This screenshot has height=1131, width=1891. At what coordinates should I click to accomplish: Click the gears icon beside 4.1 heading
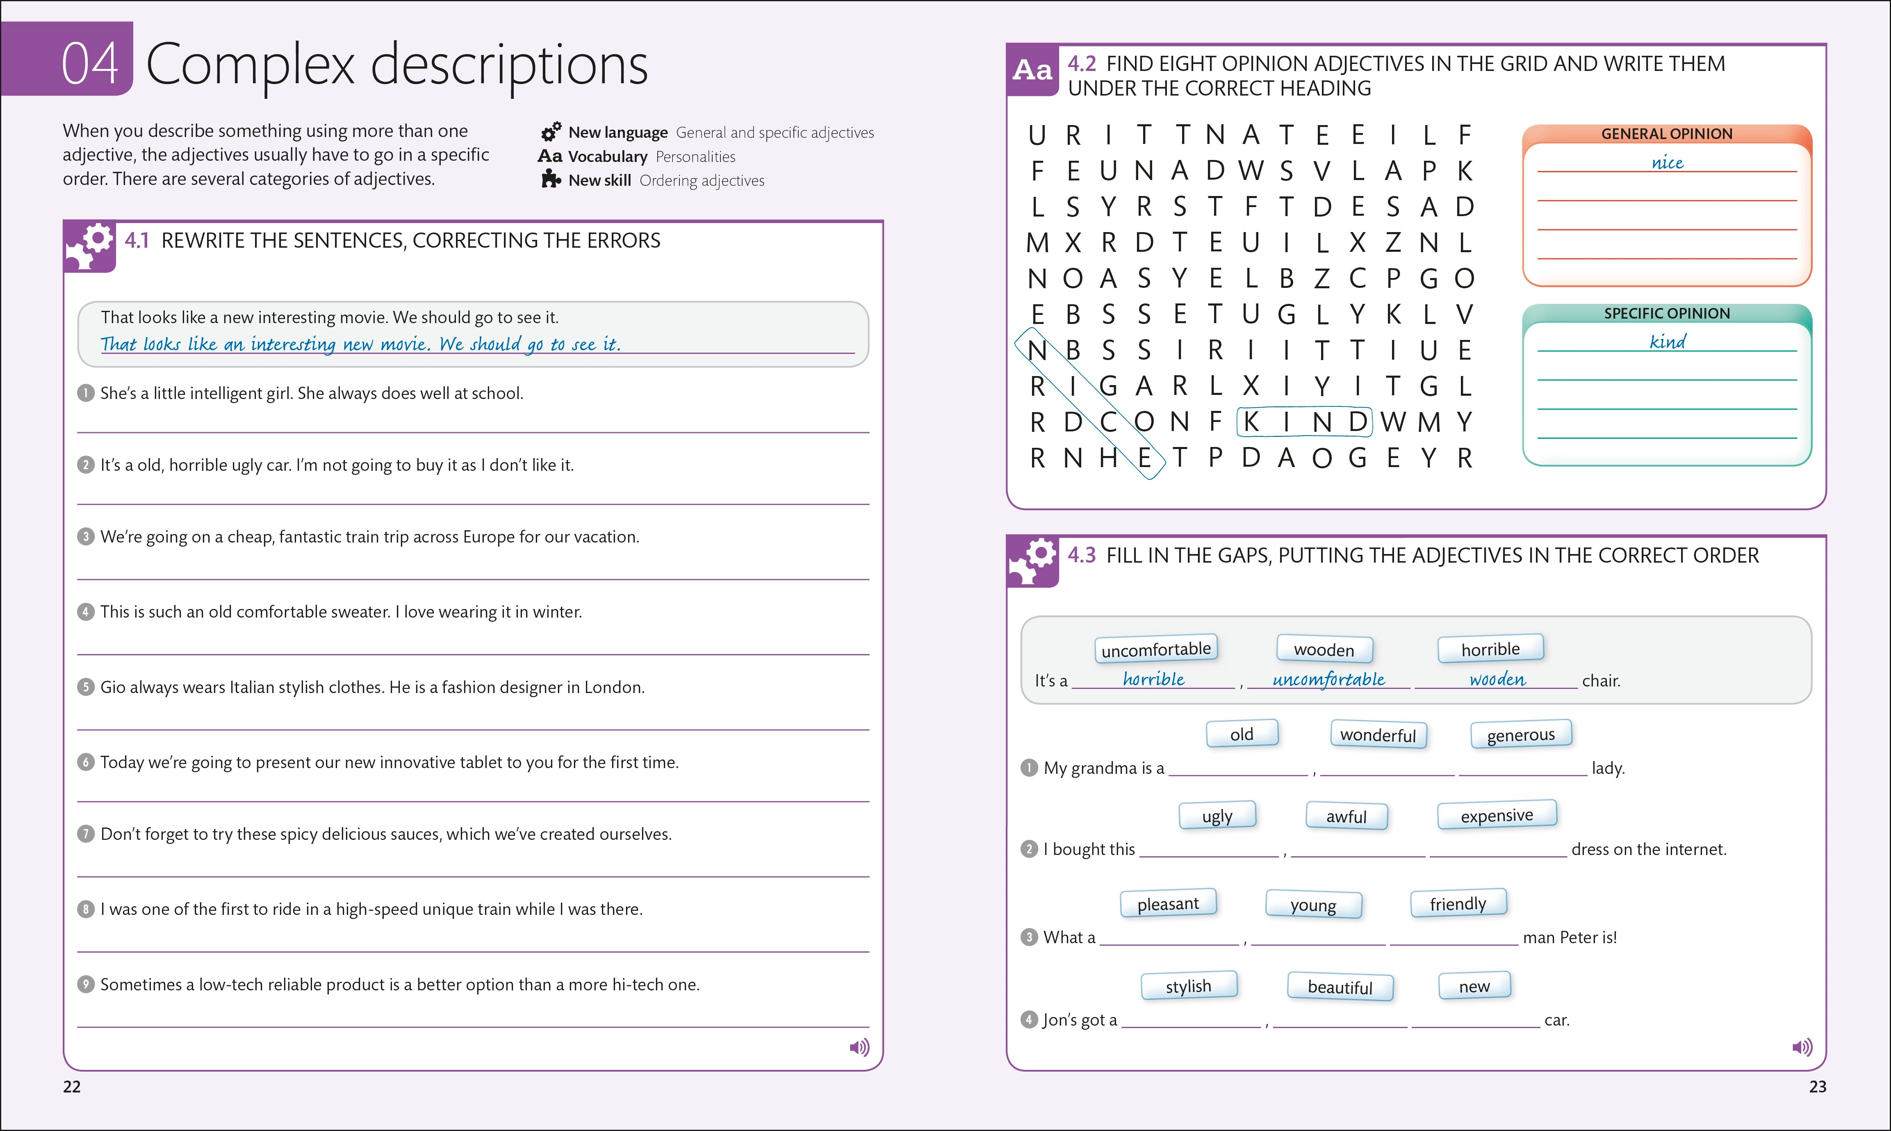coord(90,246)
